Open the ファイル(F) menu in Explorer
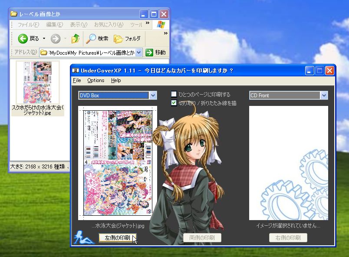 28,24
